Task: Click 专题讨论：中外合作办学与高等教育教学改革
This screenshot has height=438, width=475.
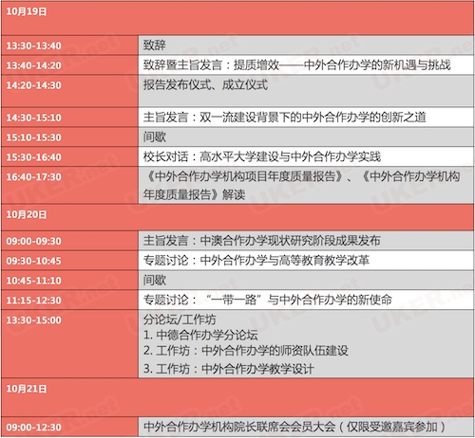Action: (256, 261)
